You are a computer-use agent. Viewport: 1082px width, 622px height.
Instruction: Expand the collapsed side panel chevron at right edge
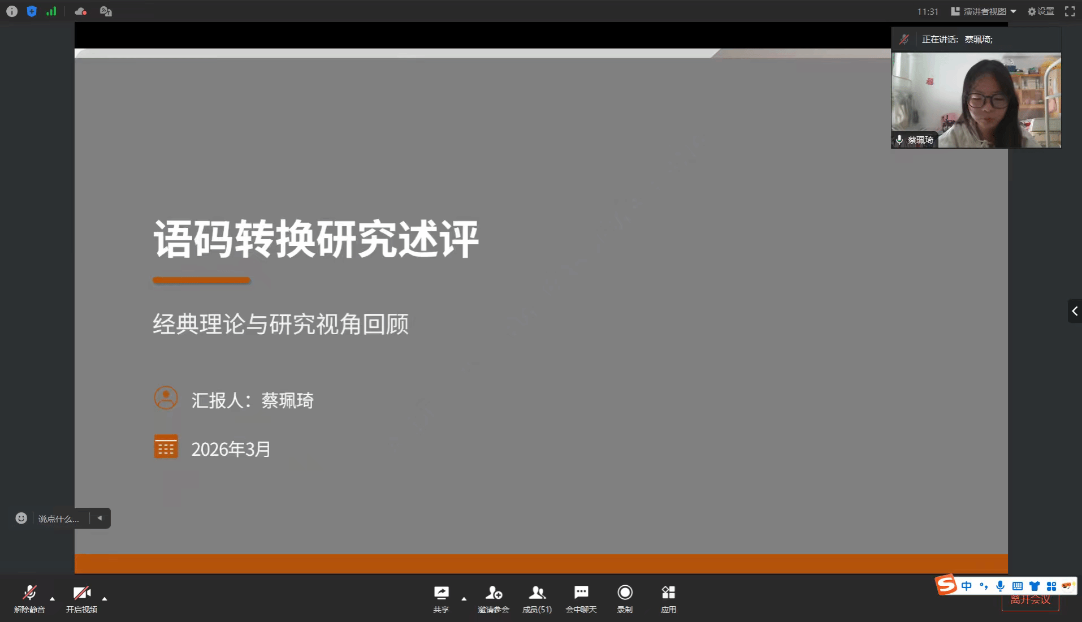[1074, 311]
